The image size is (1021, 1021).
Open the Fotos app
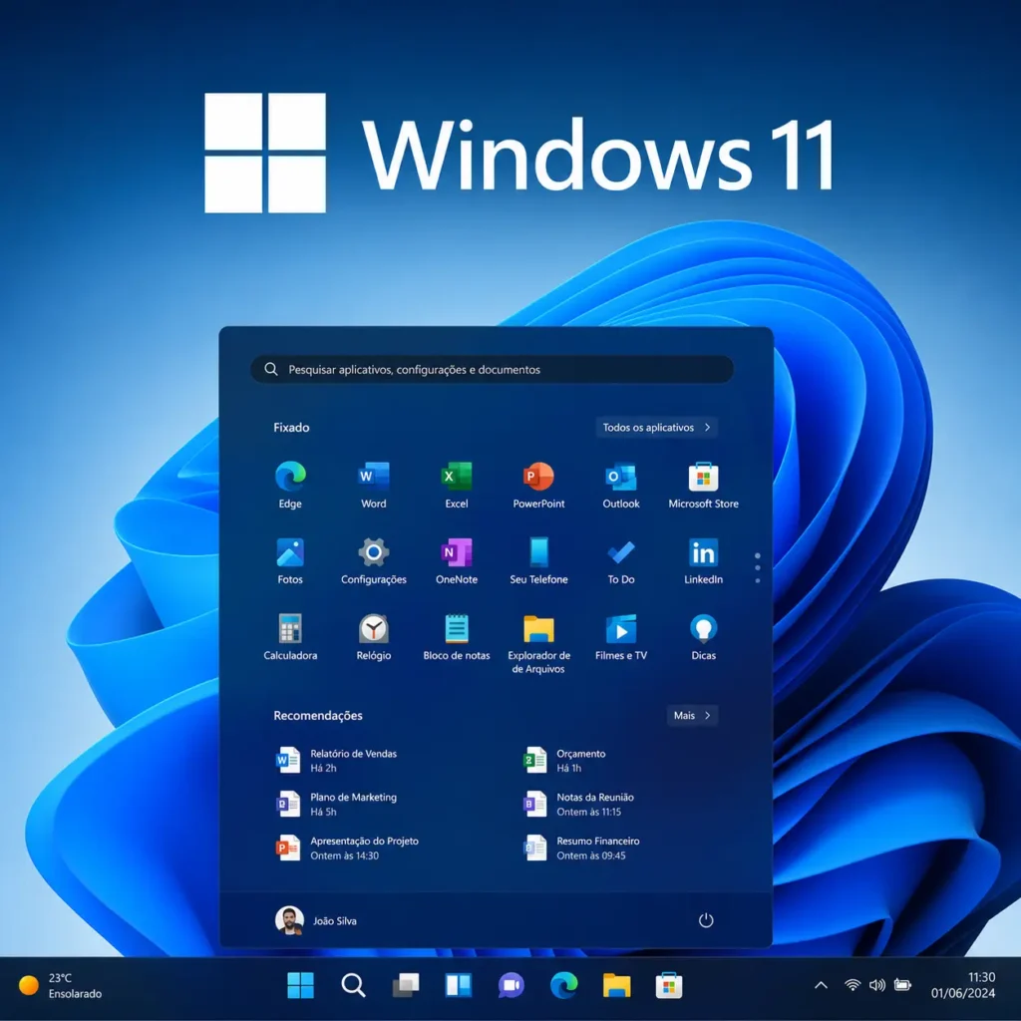(x=290, y=560)
